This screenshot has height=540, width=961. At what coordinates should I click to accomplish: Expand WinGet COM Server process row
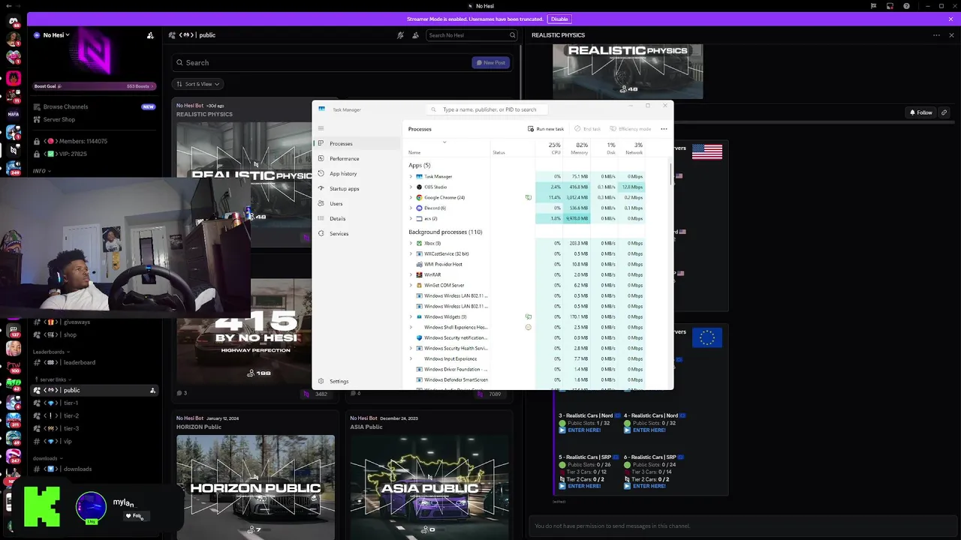411,285
